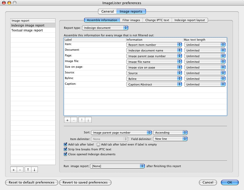Move selected image report down in list
This screenshot has width=244, height=190.
tap(34, 170)
